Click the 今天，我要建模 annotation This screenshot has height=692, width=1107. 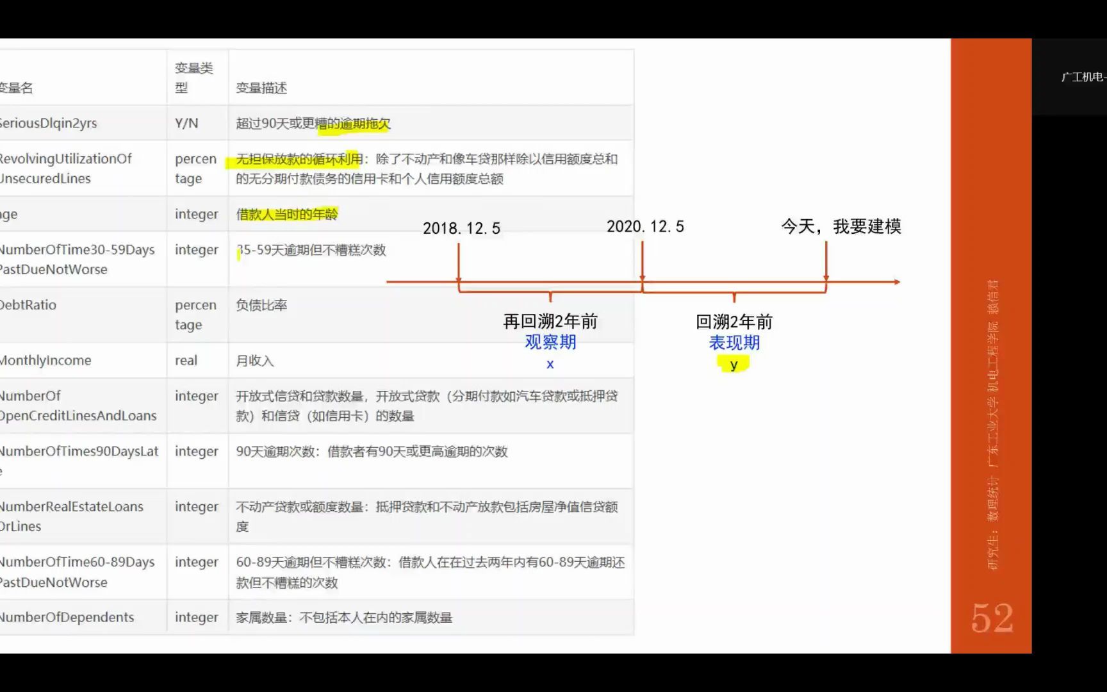840,227
